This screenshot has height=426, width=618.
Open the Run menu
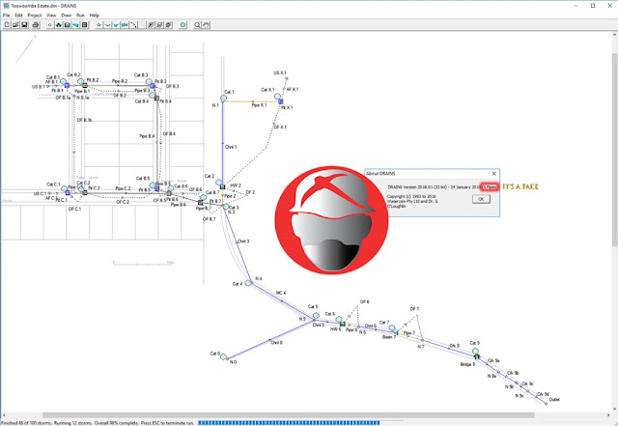coord(80,15)
